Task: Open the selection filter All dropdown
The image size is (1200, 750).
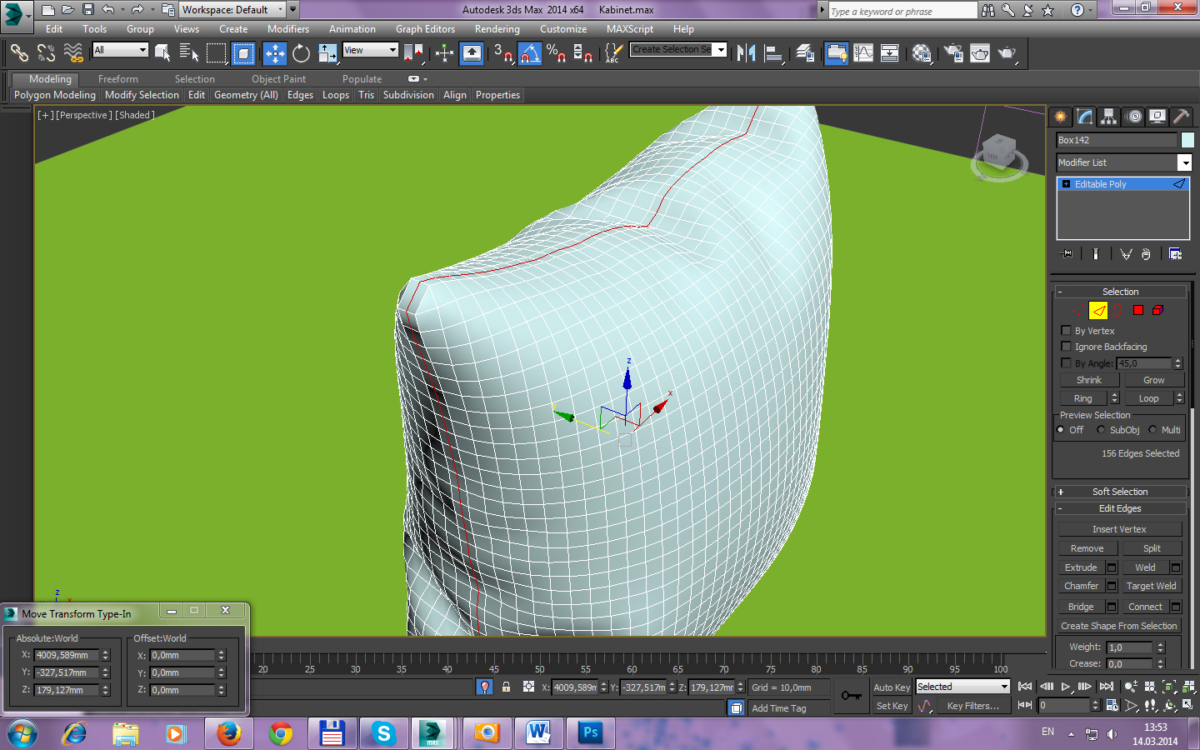Action: 120,50
